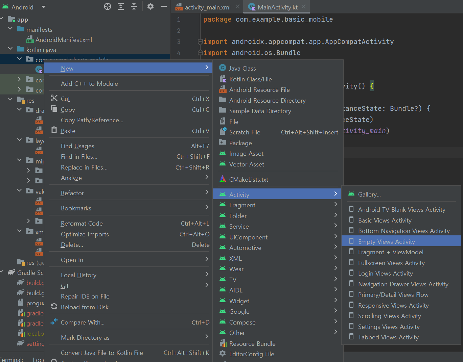The height and width of the screenshot is (362, 463).
Task: Select Settings Views Activity
Action: 401,327
